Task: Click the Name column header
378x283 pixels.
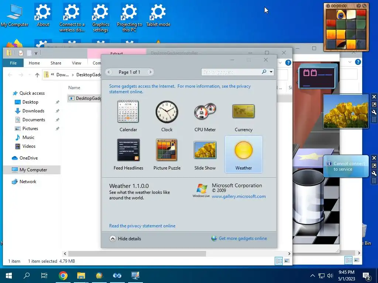Action: (x=74, y=88)
